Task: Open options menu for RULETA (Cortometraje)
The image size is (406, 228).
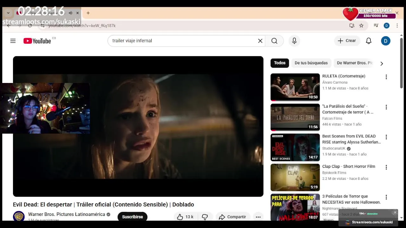Action: 386,77
